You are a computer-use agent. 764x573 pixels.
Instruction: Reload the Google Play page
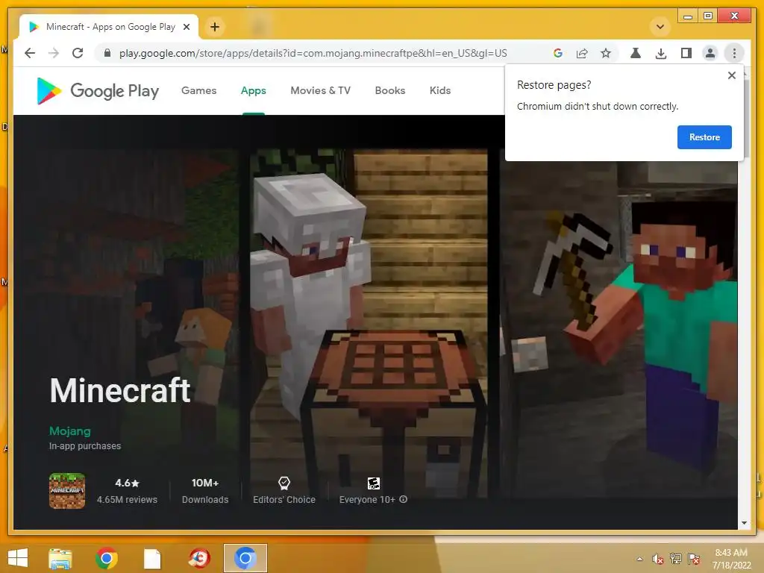click(78, 53)
